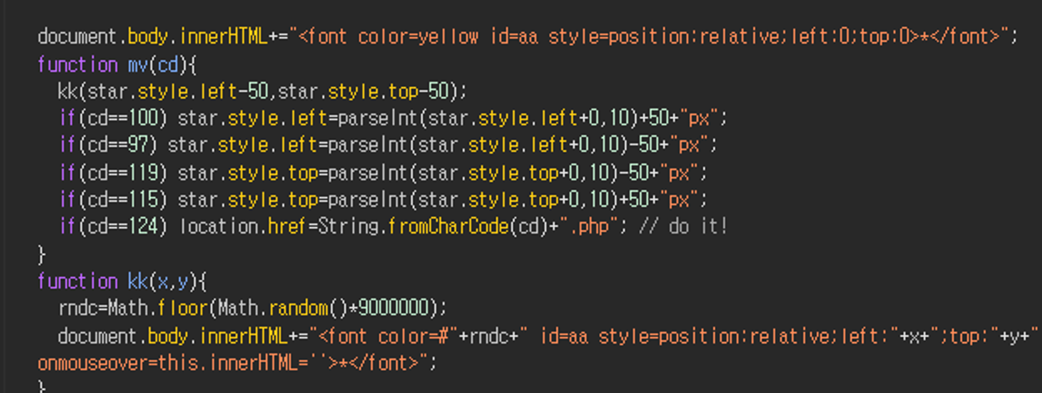Click 'this.innerHTML' in the last code line
The image size is (1042, 393).
tap(228, 362)
